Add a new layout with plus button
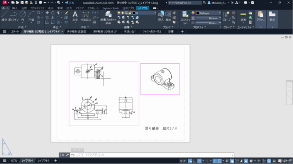293x164 pixels. 55,161
